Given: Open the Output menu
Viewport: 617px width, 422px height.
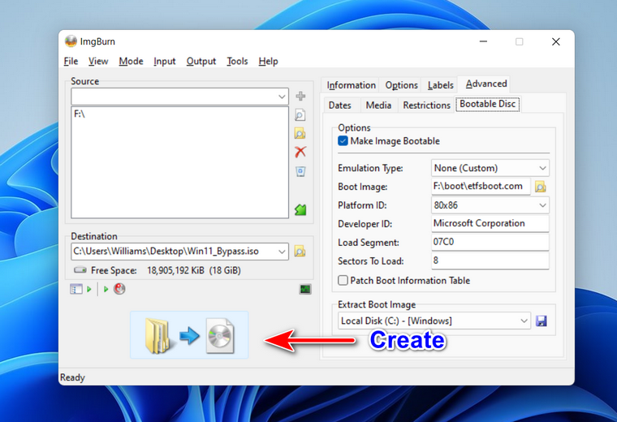Looking at the screenshot, I should tap(201, 62).
